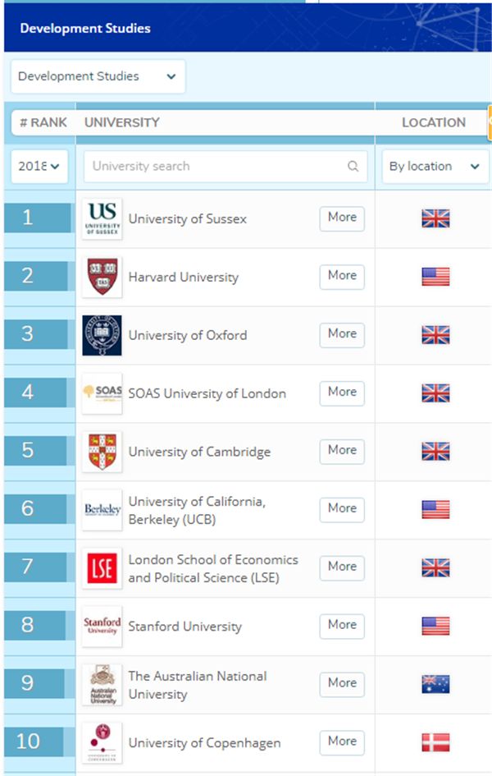Viewport: 492px width, 776px height.
Task: Click the Denmark flag for Copenhagen
Action: [435, 742]
